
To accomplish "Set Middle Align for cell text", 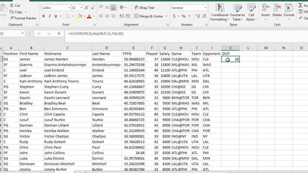I will 107,8.
